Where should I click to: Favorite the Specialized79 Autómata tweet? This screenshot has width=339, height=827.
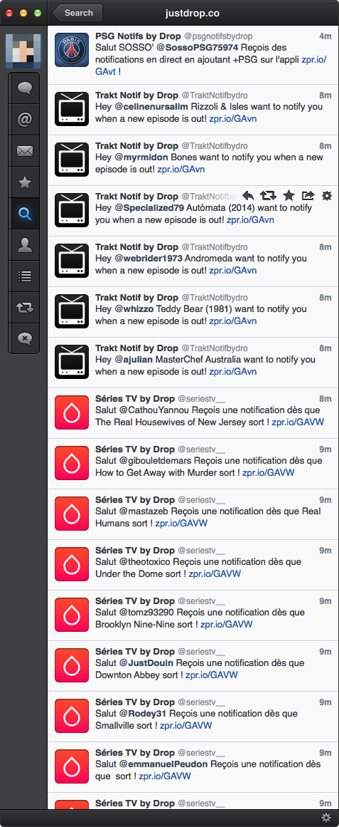(289, 196)
